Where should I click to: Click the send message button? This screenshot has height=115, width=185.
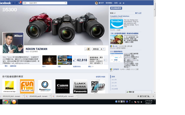coord(96,49)
